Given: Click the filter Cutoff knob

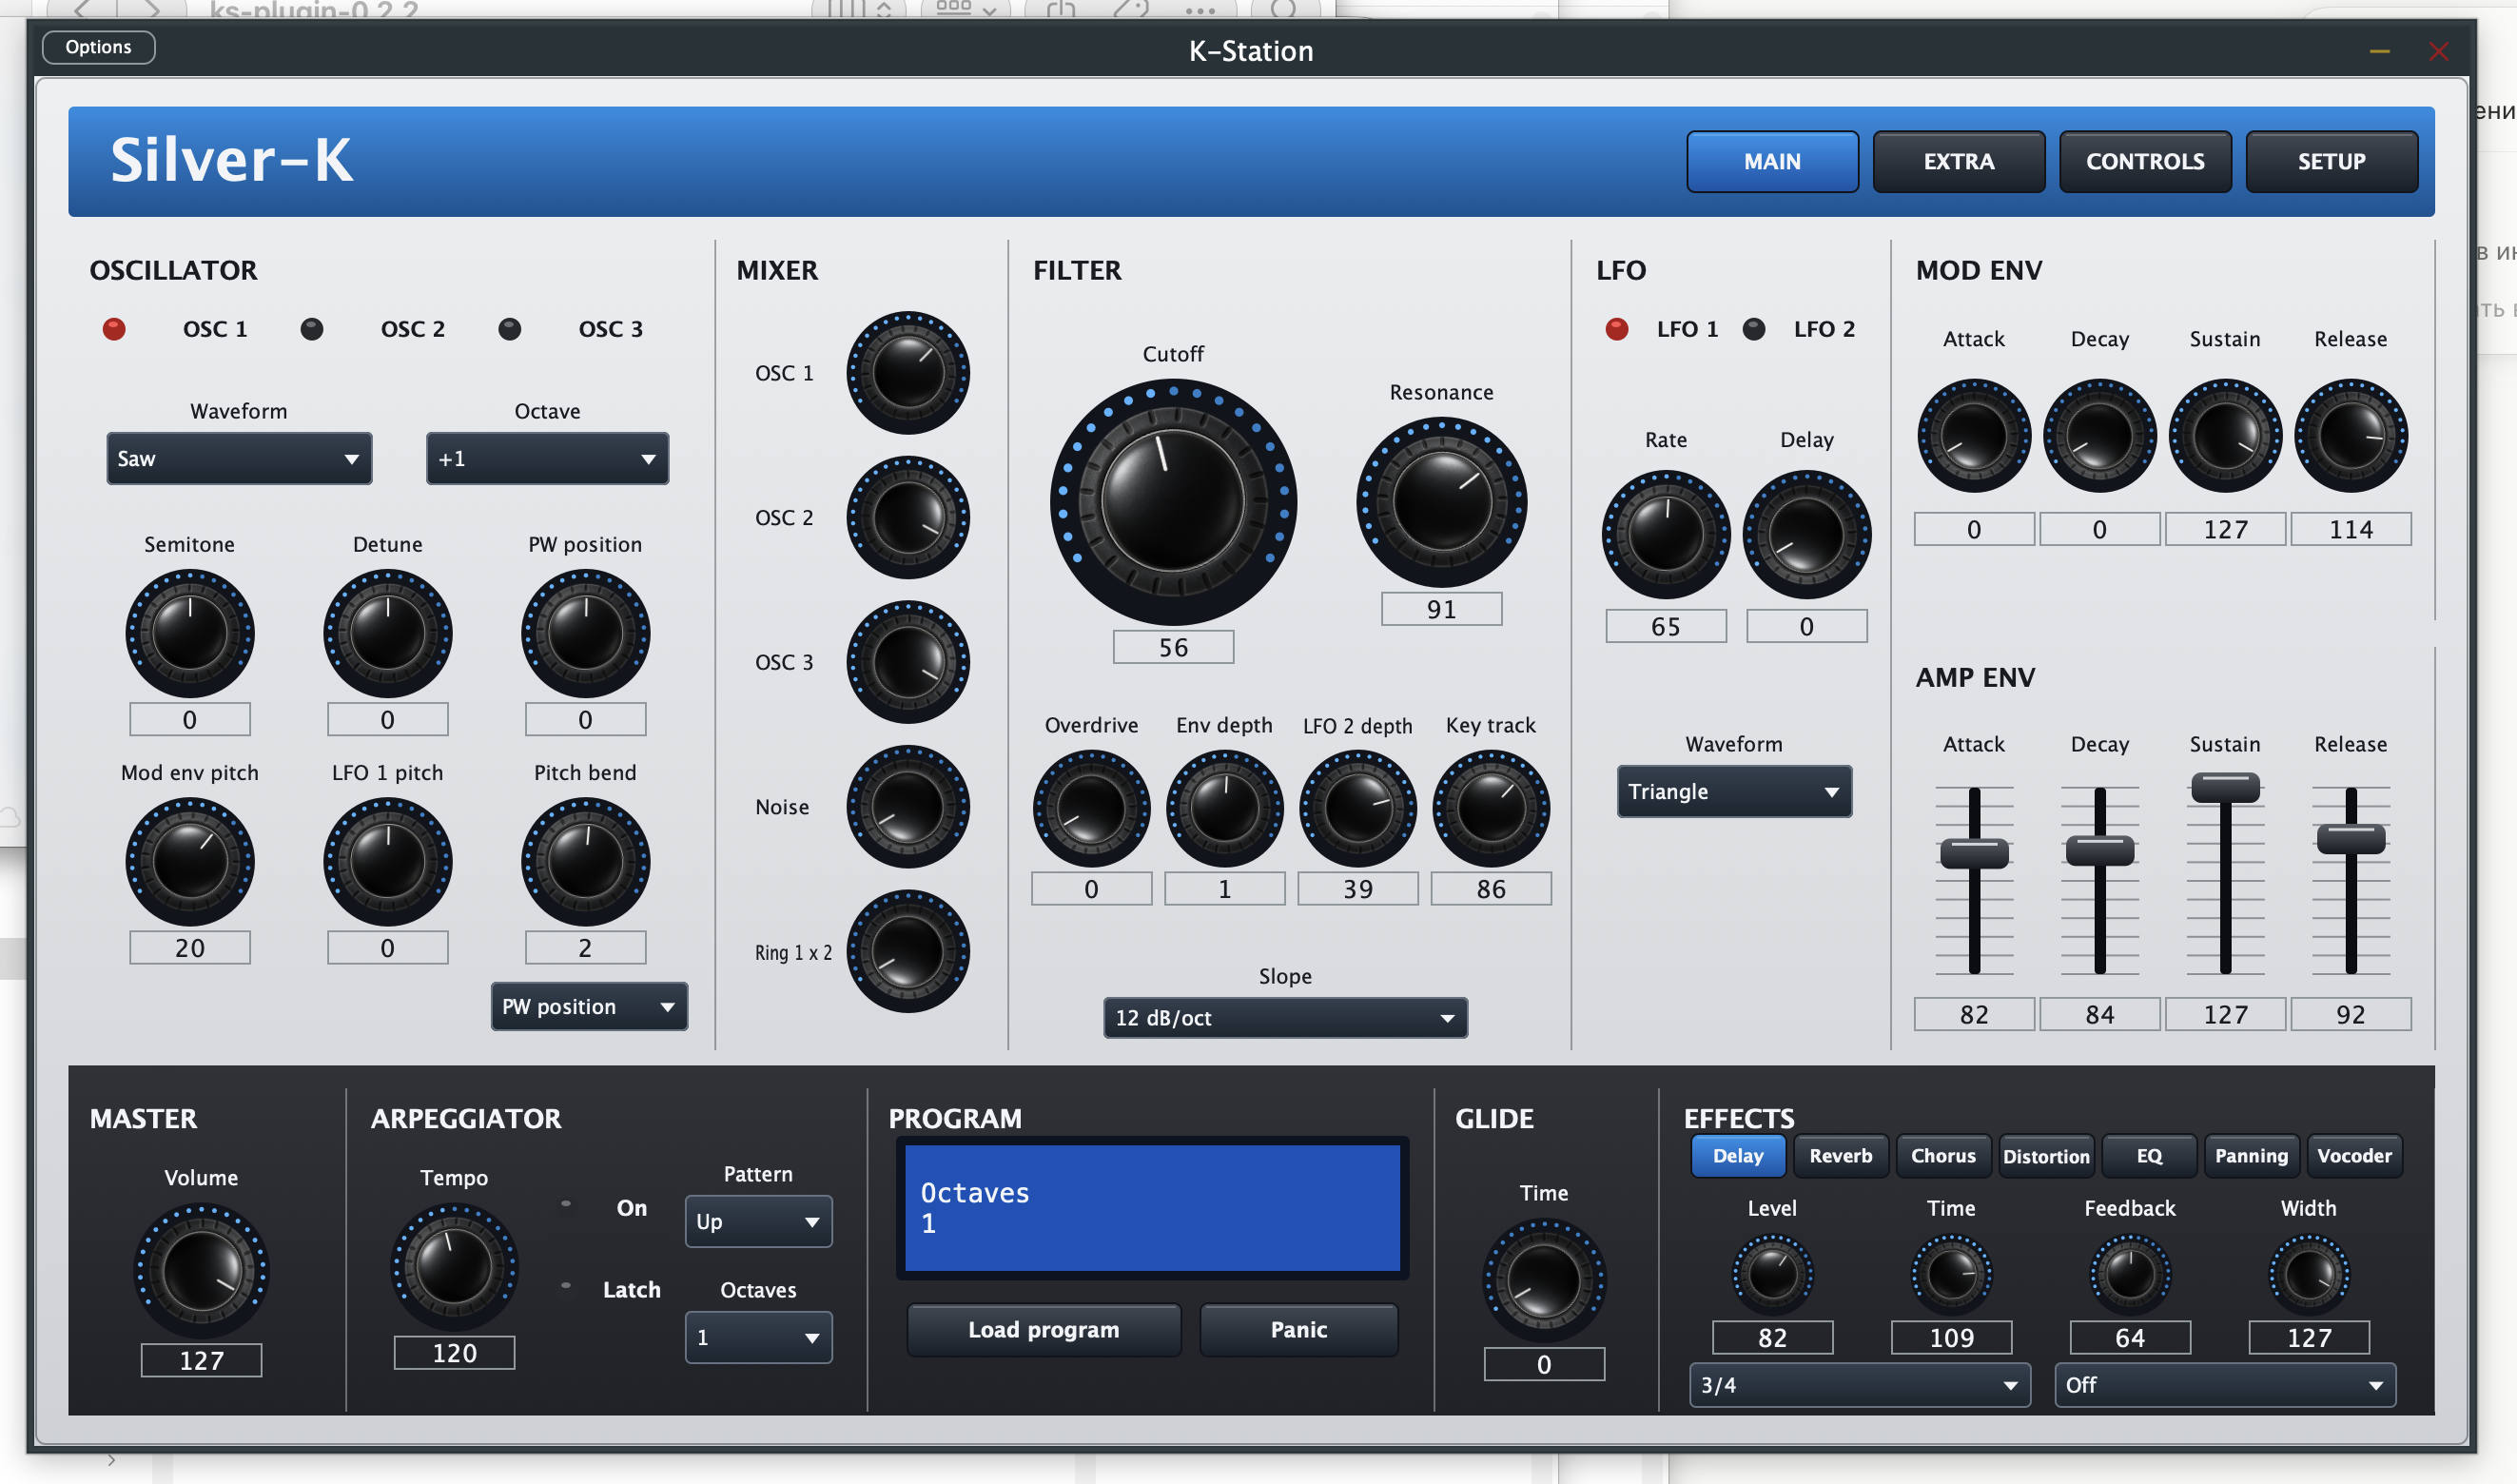Looking at the screenshot, I should coord(1173,501).
